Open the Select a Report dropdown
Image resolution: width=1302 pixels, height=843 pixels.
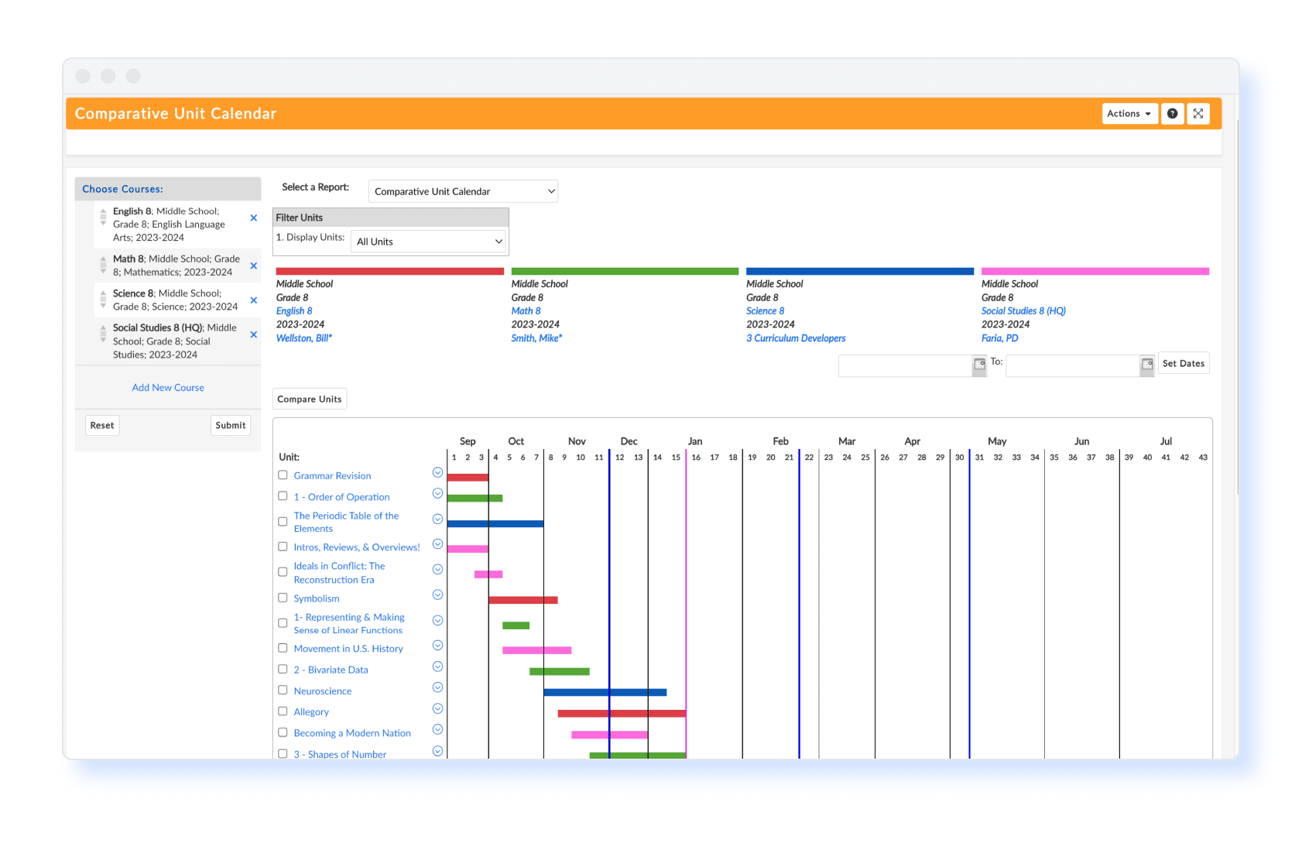[463, 191]
